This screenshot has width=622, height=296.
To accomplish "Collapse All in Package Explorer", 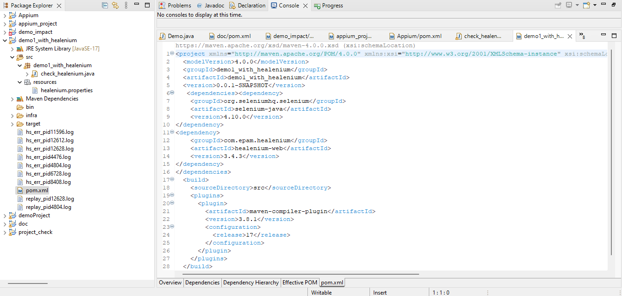I will (x=105, y=5).
